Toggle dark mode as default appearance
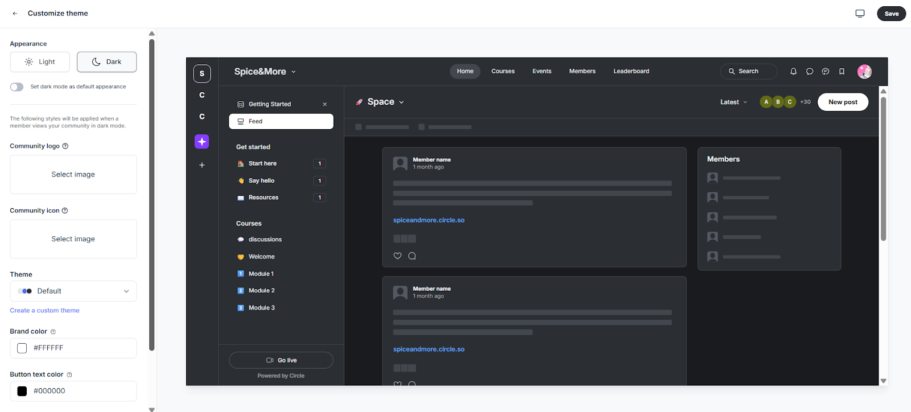 [x=17, y=87]
